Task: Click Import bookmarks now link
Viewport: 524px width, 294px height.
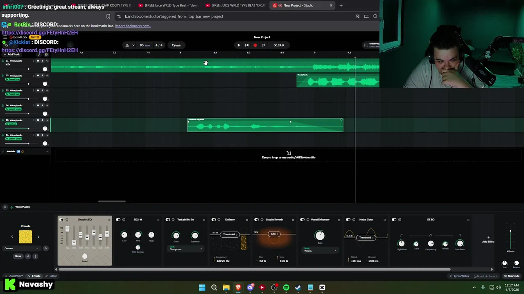Action: [133, 26]
